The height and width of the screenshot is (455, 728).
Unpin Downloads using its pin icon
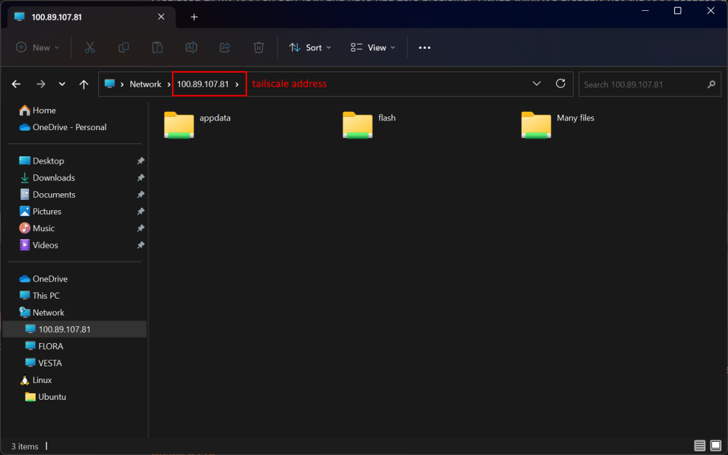pyautogui.click(x=141, y=177)
